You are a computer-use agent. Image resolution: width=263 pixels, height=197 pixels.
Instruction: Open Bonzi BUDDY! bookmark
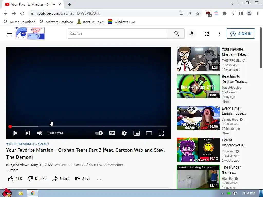click(x=91, y=22)
